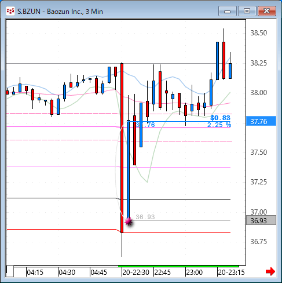
Task: Click the 04:30 time axis label
Action: [67, 273]
